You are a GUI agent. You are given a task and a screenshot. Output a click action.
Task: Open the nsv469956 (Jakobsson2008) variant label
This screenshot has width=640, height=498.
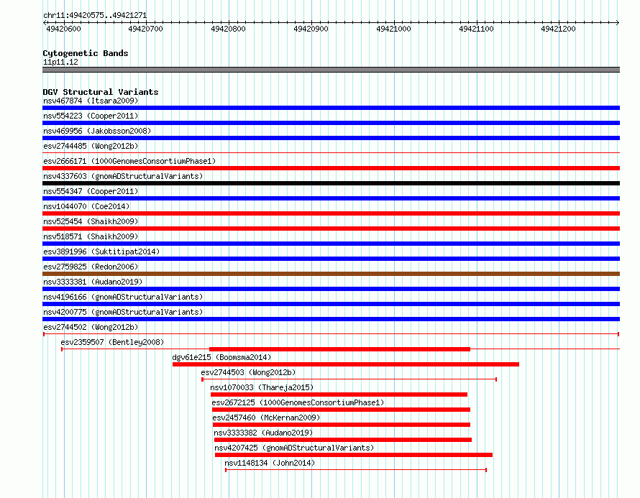point(97,131)
